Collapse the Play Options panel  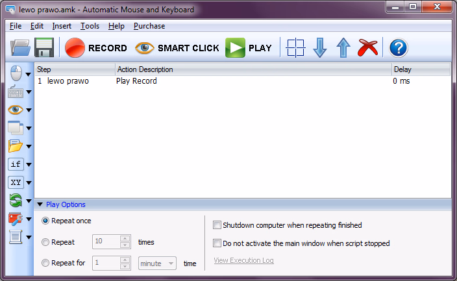pos(40,204)
